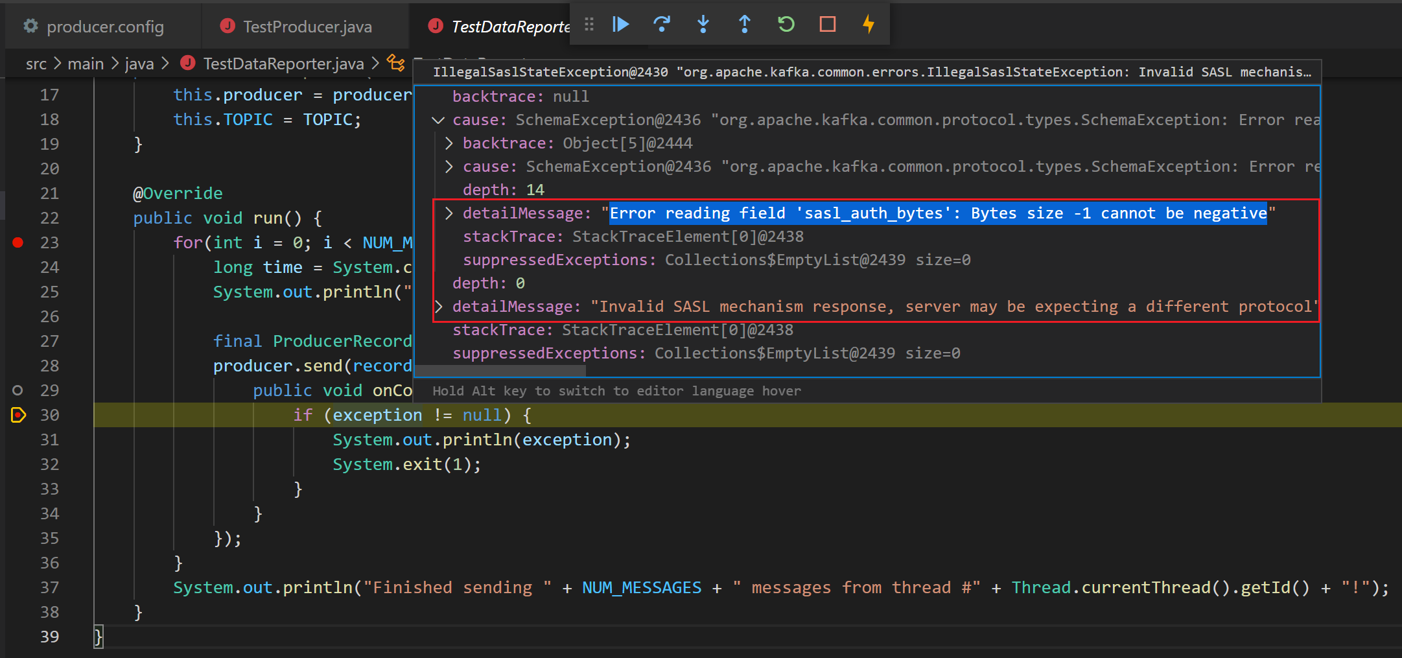Expand the 'Invalid SASL mechanism' detailMessage node
The height and width of the screenshot is (658, 1402).
point(439,307)
